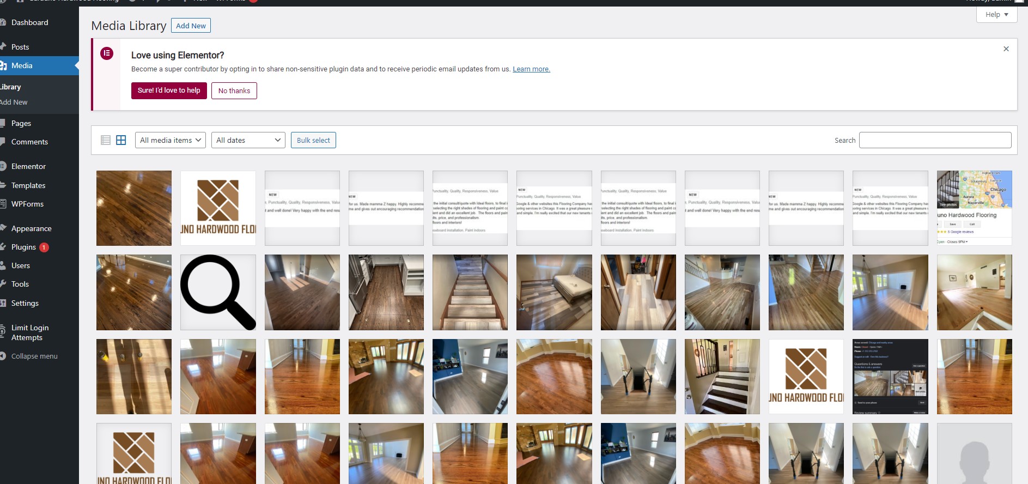Decline with the No thanks button
The image size is (1028, 484).
(234, 90)
